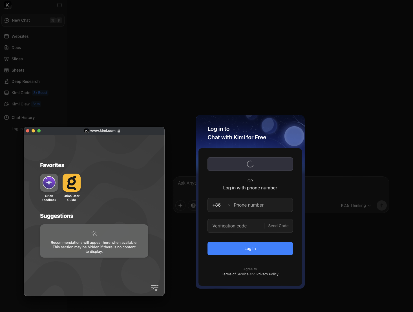Open the Terms of Service link
Screen dimensions: 413x312
pos(235,274)
